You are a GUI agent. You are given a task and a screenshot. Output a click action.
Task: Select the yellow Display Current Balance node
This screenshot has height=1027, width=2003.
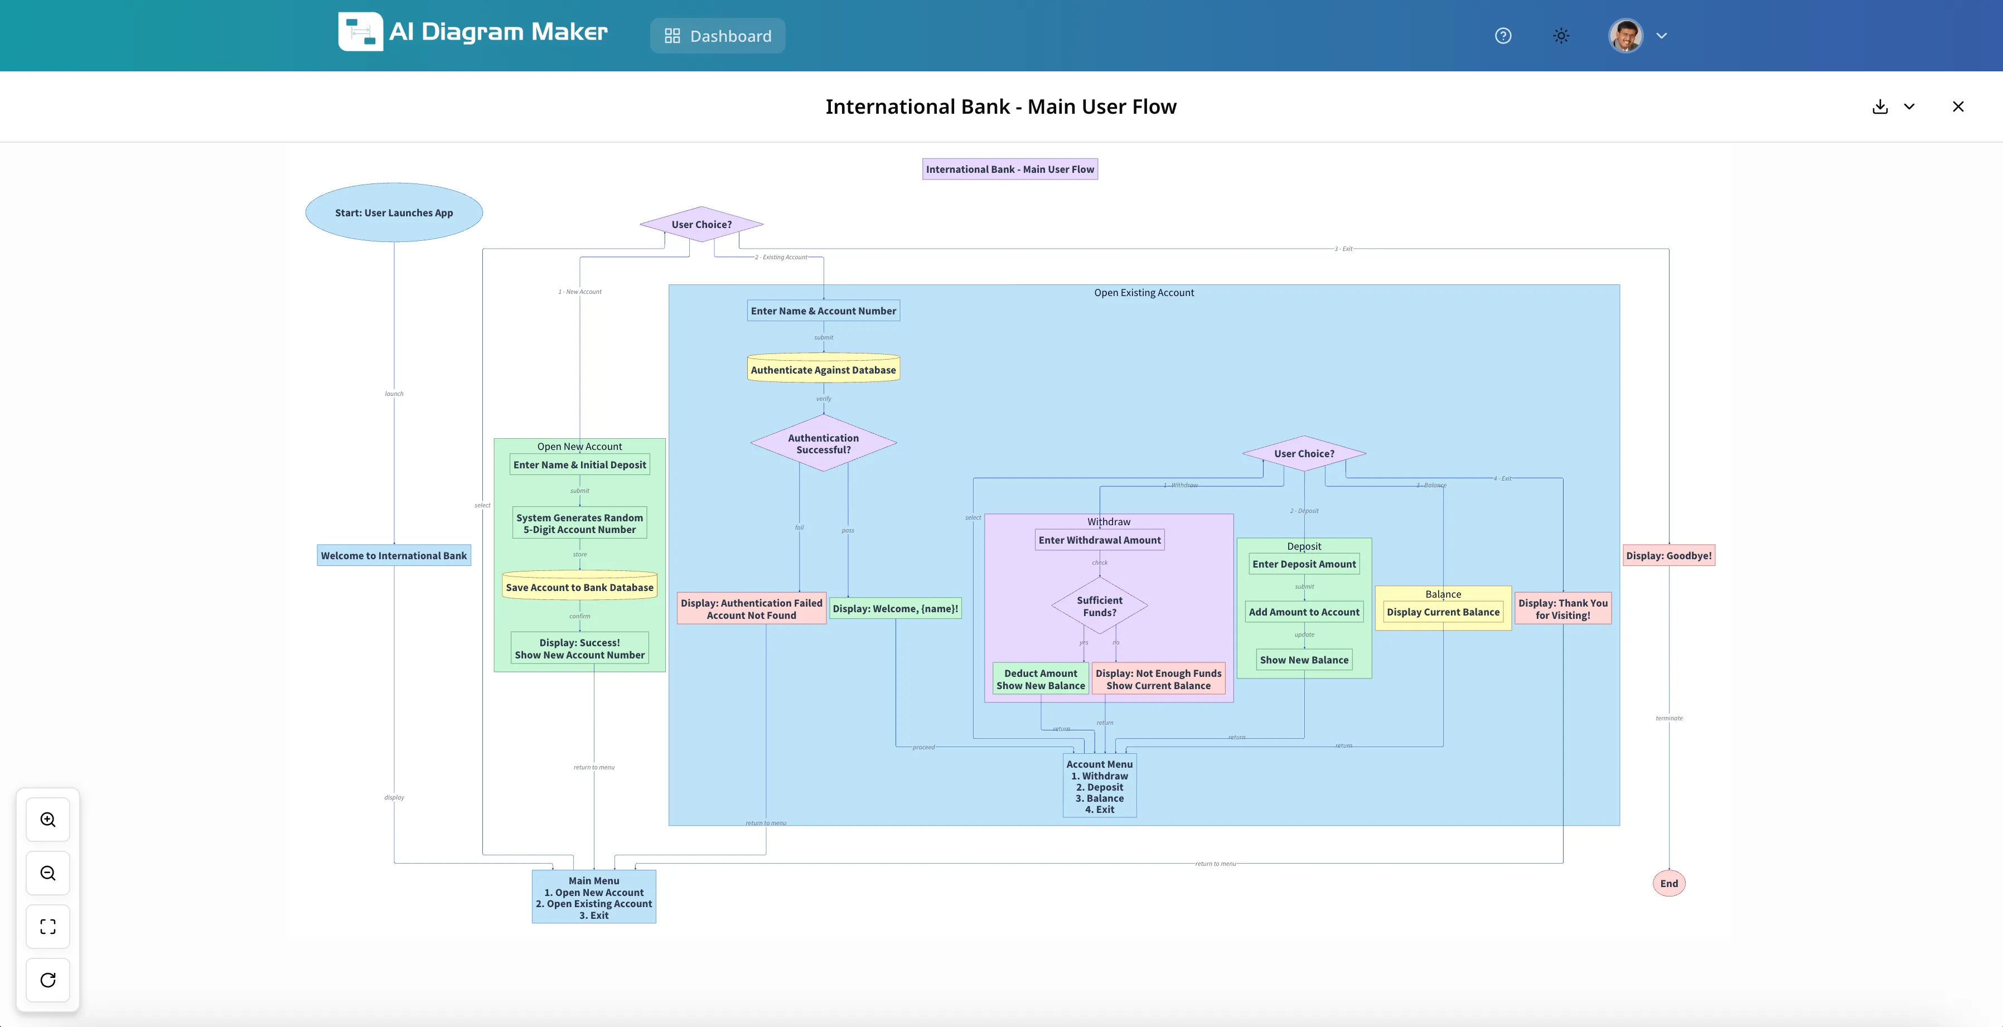tap(1443, 612)
